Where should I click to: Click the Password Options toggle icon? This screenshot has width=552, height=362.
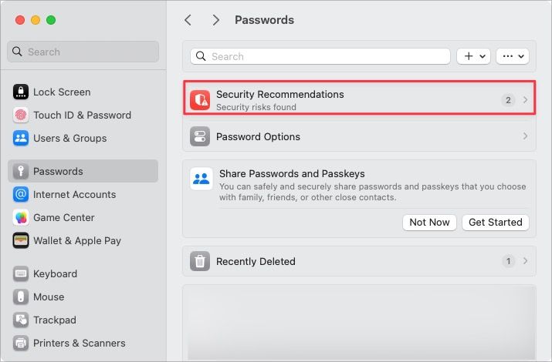[x=200, y=136]
